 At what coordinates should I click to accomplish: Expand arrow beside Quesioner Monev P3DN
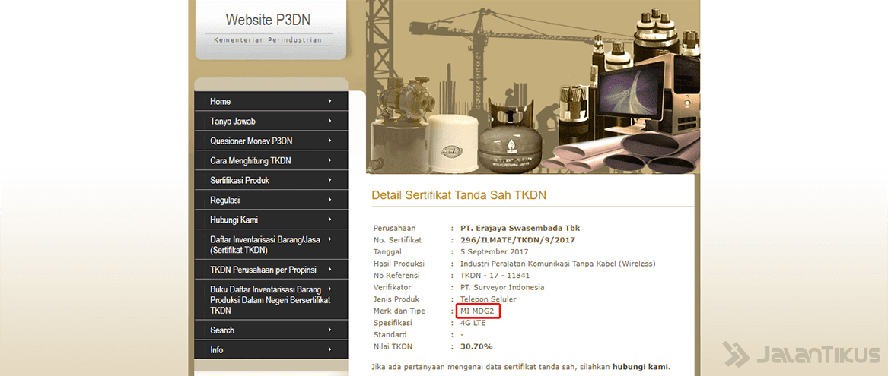click(329, 141)
